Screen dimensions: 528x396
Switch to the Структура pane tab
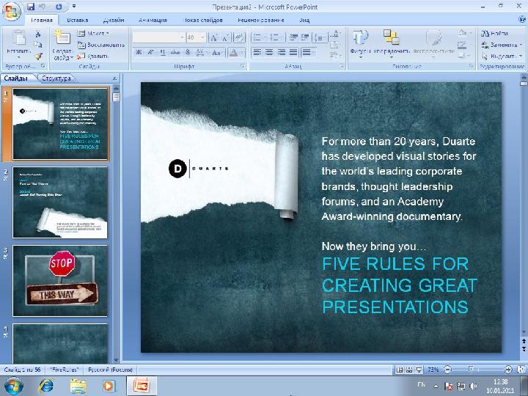(56, 78)
